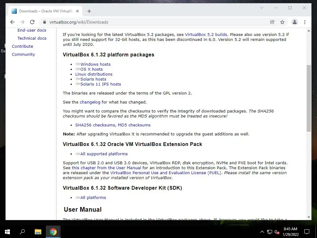Open a new browser tab
Viewport: 317px width, 238px height.
89,11
